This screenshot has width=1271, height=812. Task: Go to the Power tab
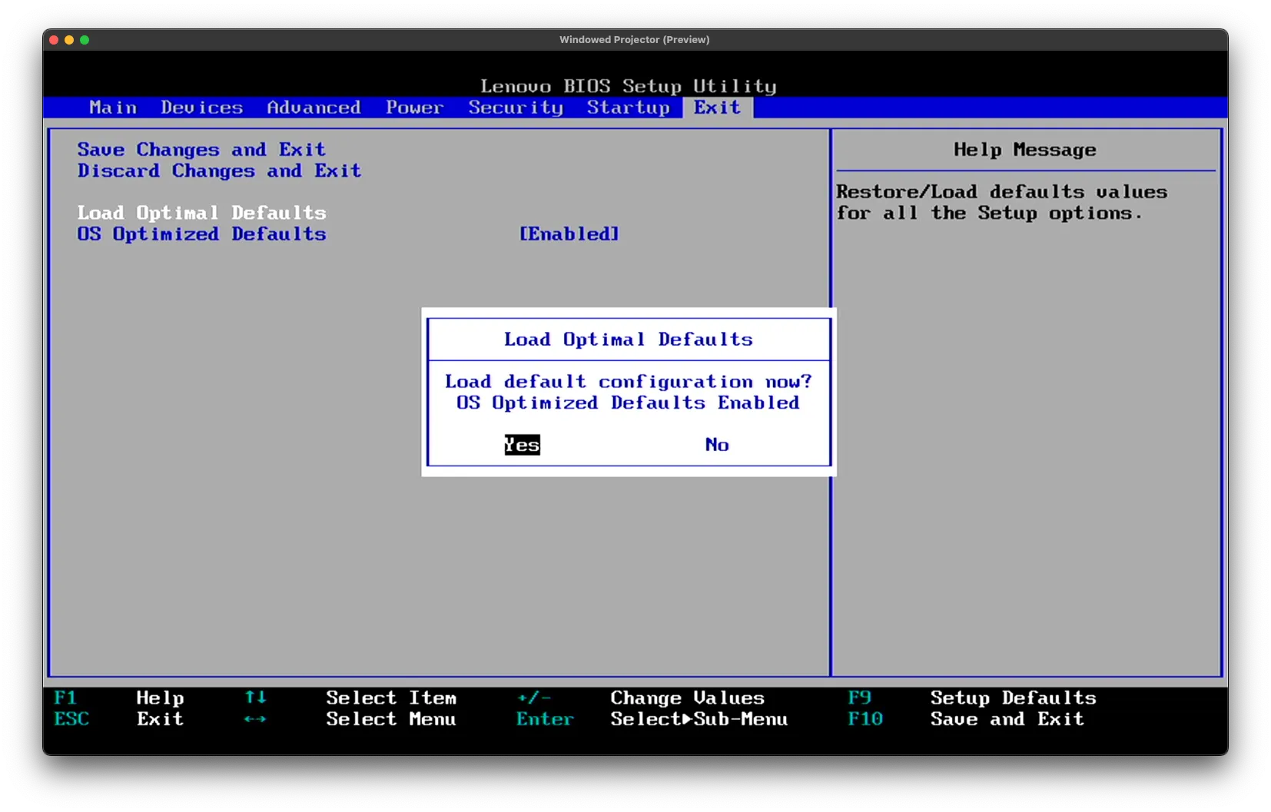[x=414, y=108]
